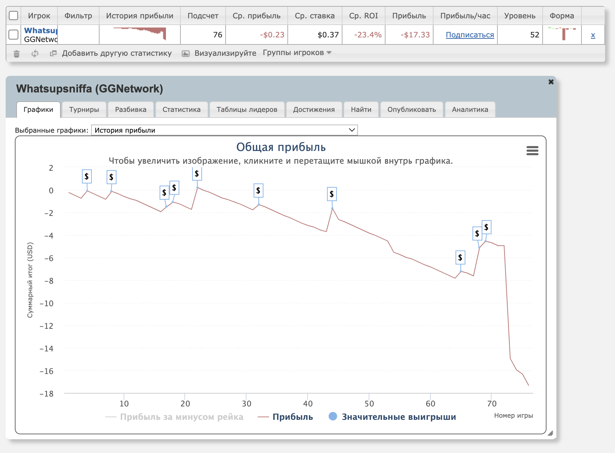The image size is (615, 453).
Task: Click the visualize picture icon
Action: pos(185,54)
